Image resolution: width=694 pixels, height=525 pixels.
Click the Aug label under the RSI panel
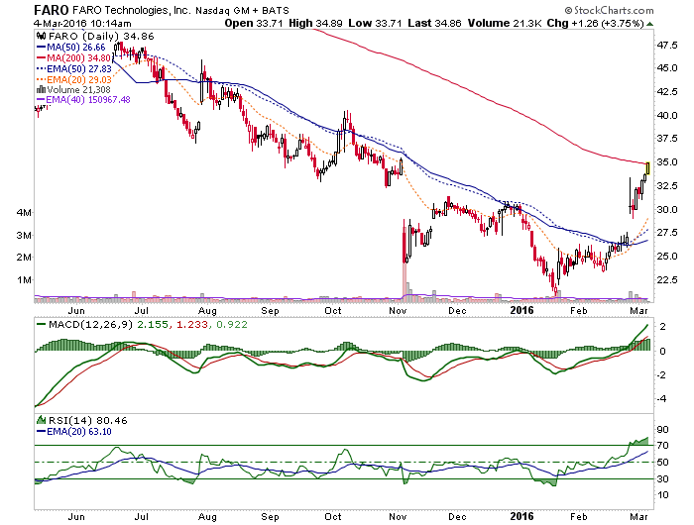point(207,517)
